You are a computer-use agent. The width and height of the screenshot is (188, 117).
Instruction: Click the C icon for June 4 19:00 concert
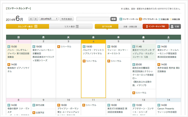(84, 47)
